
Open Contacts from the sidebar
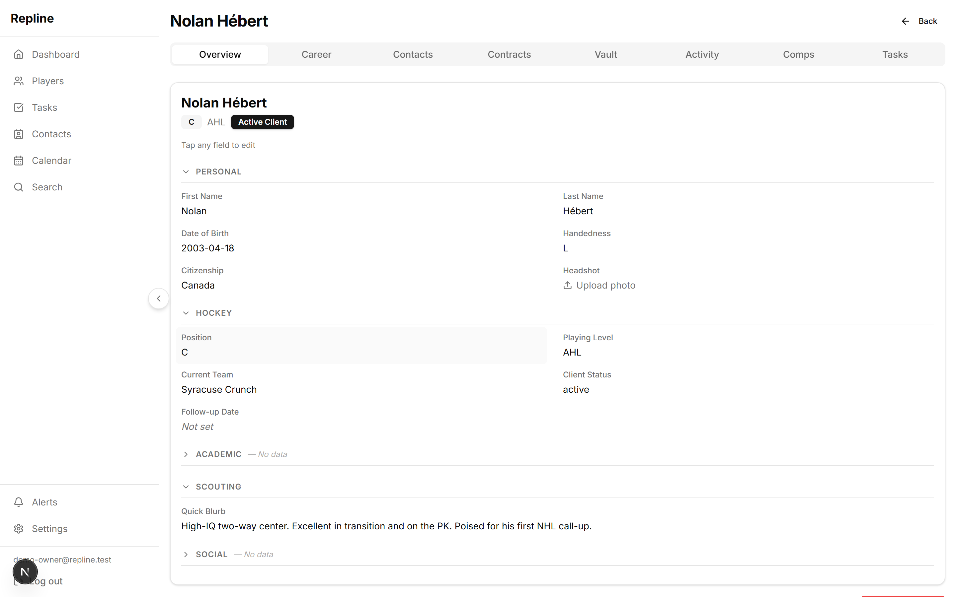51,134
